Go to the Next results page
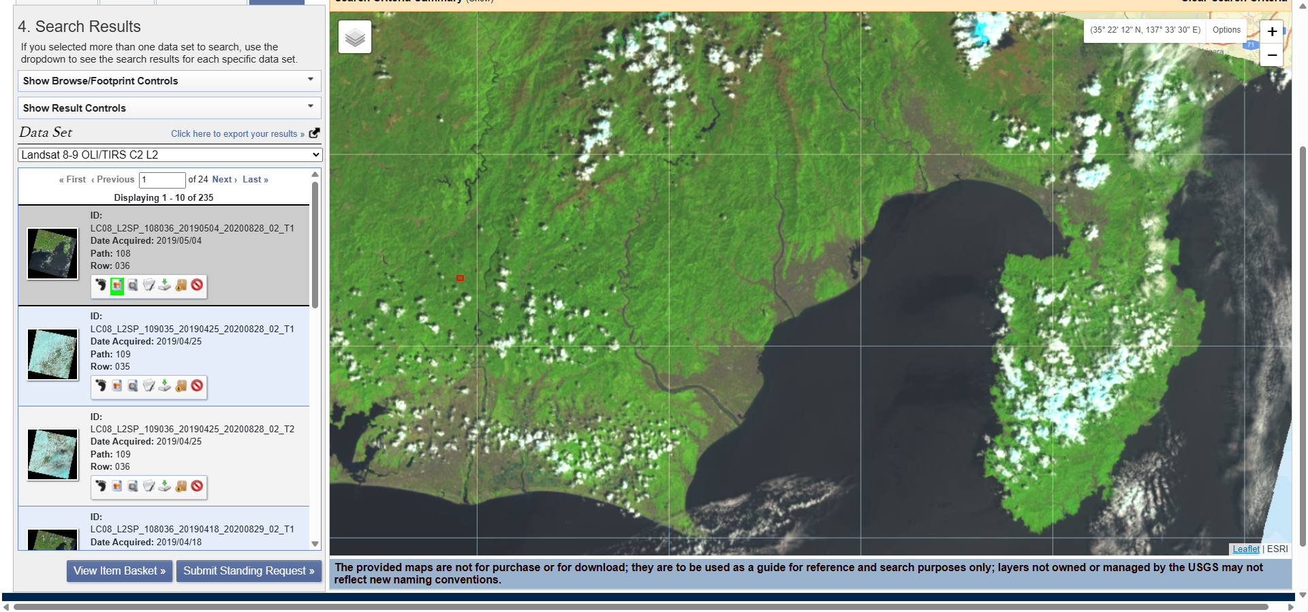Image resolution: width=1308 pixels, height=612 pixels. 224,180
